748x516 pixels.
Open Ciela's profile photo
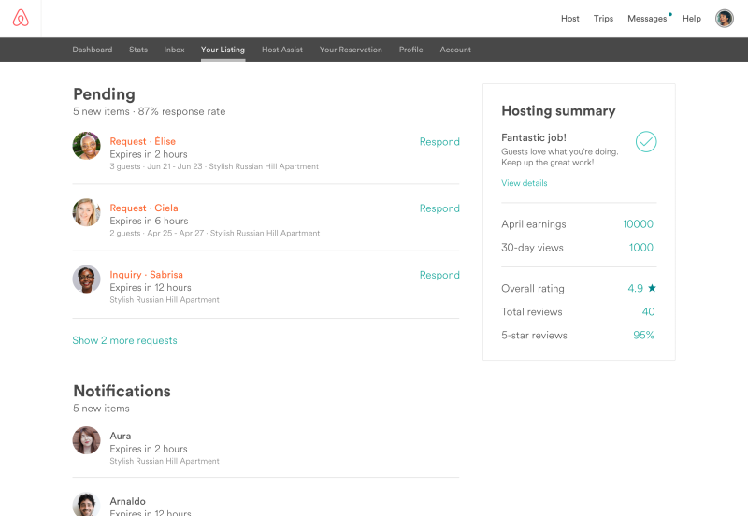86,213
